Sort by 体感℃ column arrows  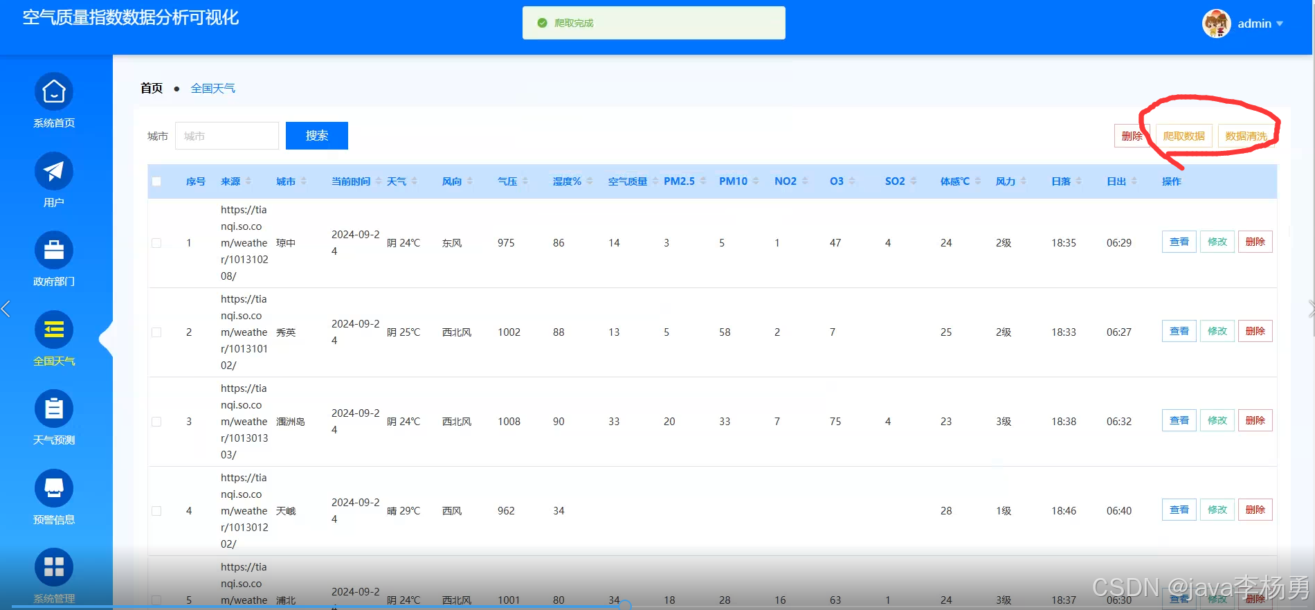coord(977,181)
